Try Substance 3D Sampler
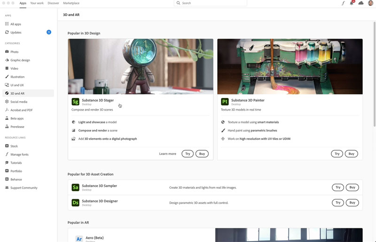The width and height of the screenshot is (376, 242). (338, 187)
